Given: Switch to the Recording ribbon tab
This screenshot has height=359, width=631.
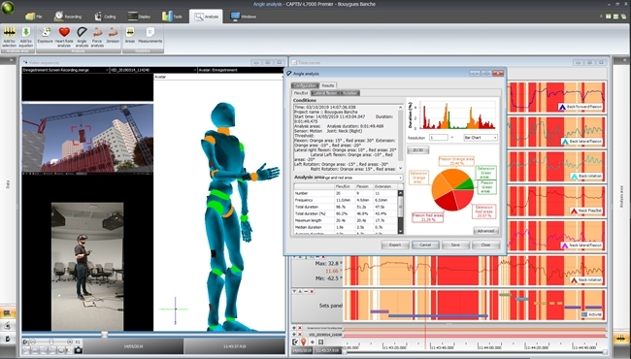Looking at the screenshot, I should click(68, 16).
